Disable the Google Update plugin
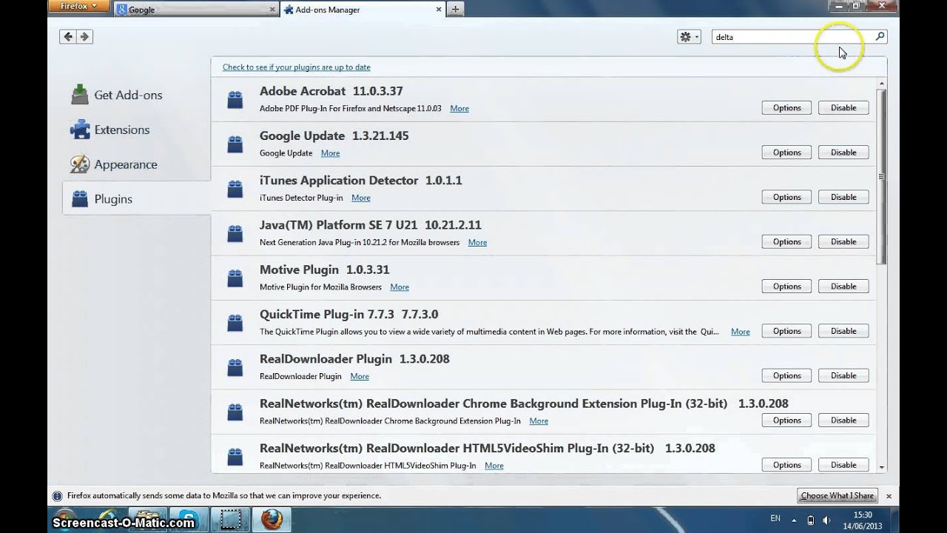 tap(843, 152)
